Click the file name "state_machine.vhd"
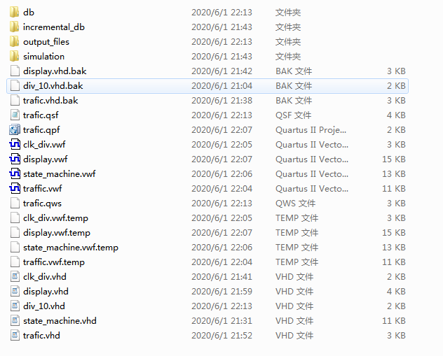This screenshot has width=443, height=356. pyautogui.click(x=60, y=321)
